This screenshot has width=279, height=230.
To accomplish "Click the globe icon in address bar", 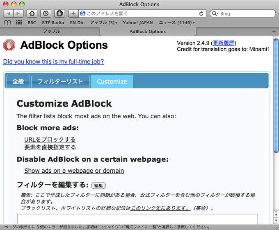I will [82, 14].
